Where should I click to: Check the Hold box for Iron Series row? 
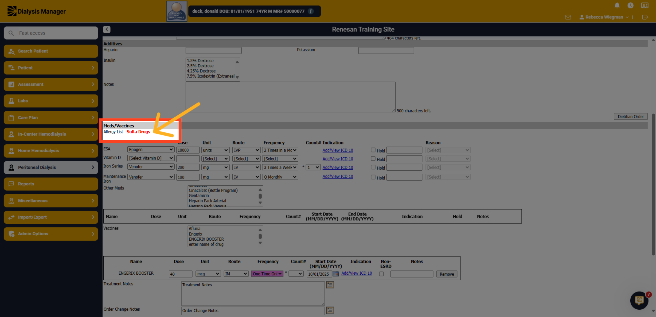[373, 167]
